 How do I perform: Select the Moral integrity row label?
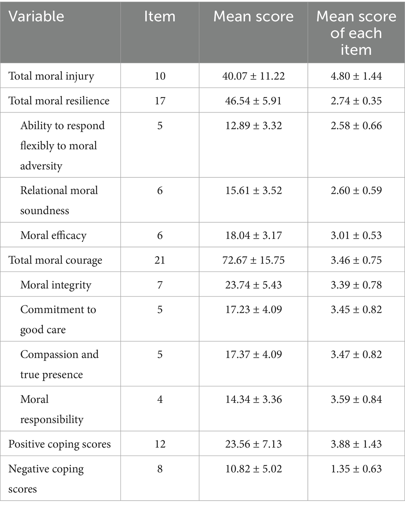[56, 285]
